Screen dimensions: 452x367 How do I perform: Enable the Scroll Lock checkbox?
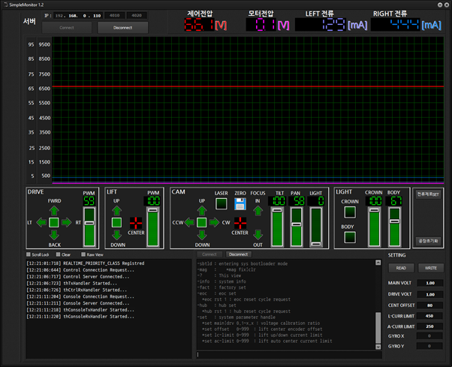click(x=29, y=254)
